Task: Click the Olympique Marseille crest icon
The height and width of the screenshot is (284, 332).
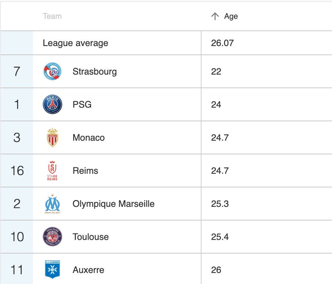Action: (52, 204)
